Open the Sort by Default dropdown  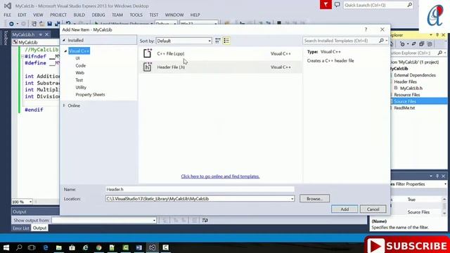[184, 41]
